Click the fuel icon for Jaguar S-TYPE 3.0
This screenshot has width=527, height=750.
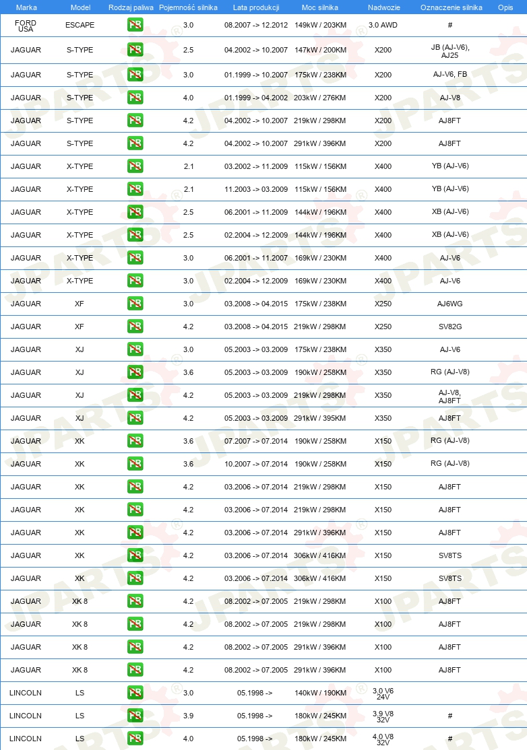pos(135,75)
